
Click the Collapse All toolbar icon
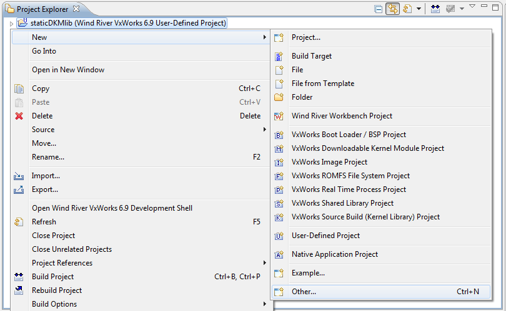tap(378, 9)
